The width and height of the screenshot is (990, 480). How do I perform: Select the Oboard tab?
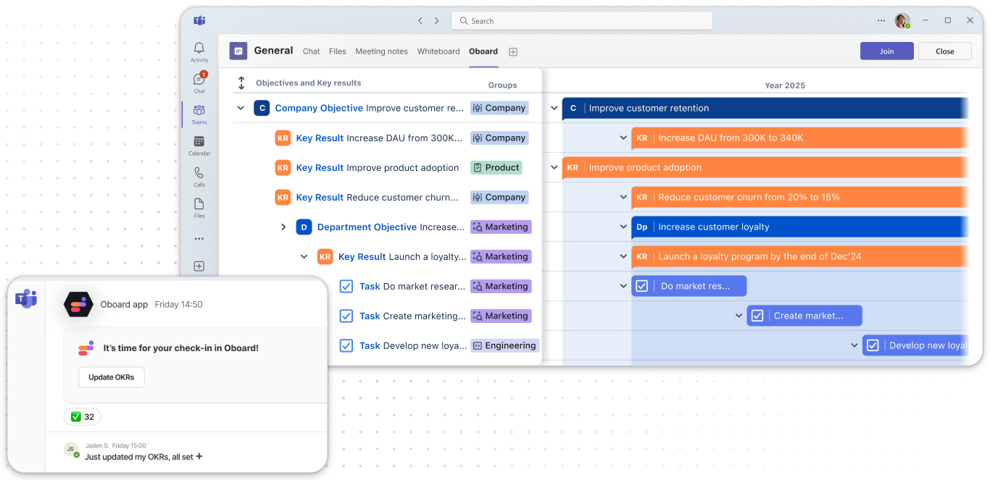(x=483, y=51)
